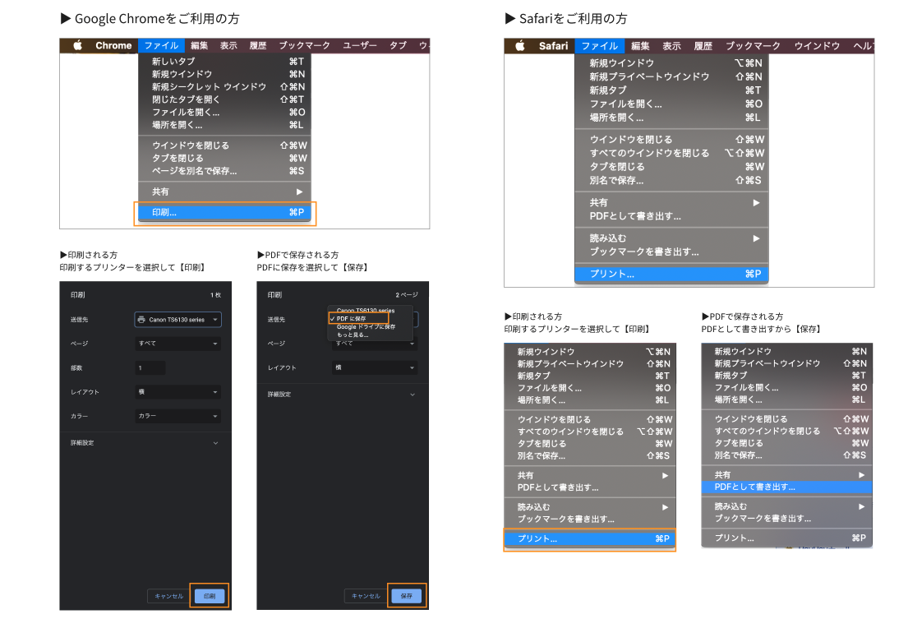Click the printer icon in the 送信先 box
908x628 pixels.
click(141, 319)
